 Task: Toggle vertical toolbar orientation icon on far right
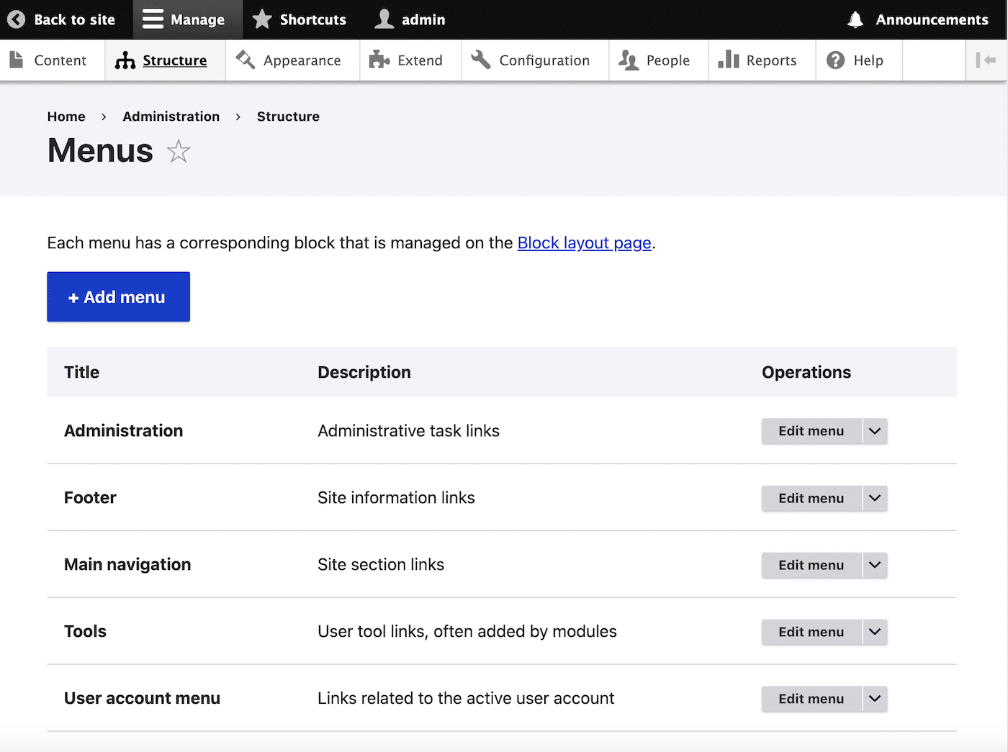[987, 60]
